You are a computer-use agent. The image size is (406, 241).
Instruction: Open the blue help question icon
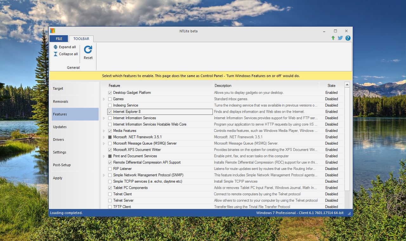click(348, 38)
